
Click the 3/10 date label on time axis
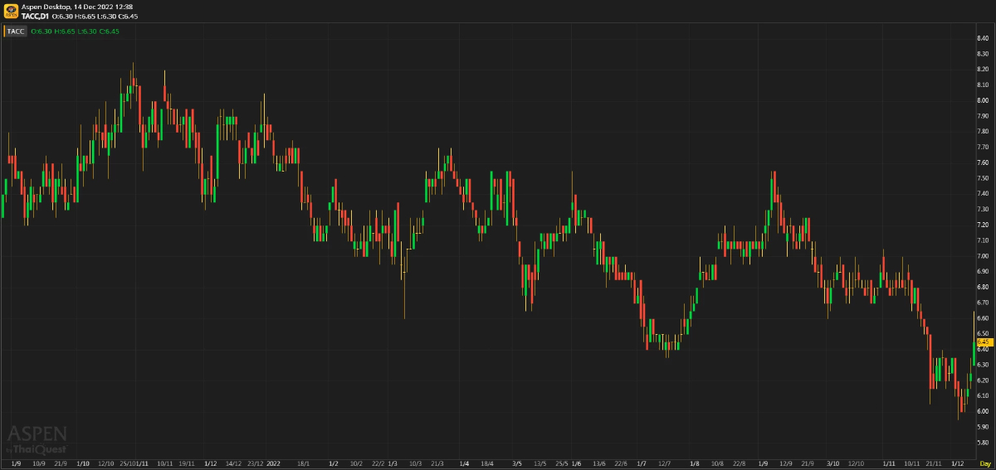pos(832,463)
